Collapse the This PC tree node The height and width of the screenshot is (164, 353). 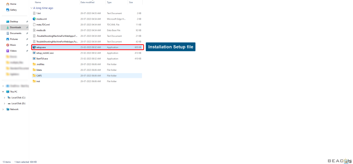(x=3, y=92)
